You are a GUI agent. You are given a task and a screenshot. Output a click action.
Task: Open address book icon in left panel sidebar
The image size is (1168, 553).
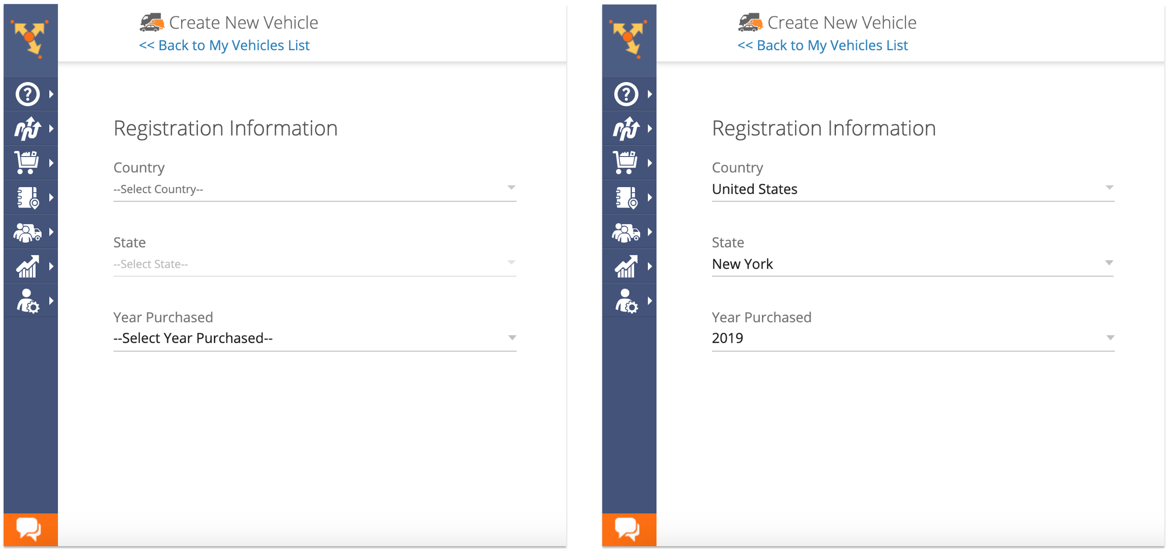click(28, 198)
